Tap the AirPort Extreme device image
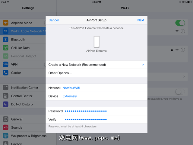Viewport: 193px width, 145px height. click(x=96, y=42)
